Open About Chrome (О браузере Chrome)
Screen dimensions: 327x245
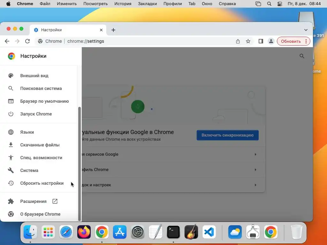[x=39, y=214]
